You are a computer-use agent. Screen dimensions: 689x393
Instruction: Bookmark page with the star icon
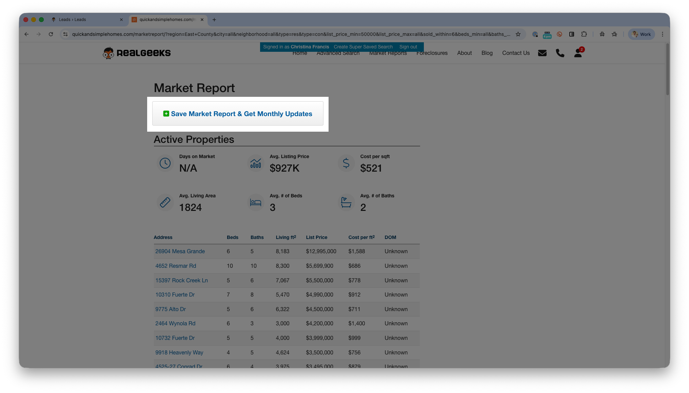[518, 34]
